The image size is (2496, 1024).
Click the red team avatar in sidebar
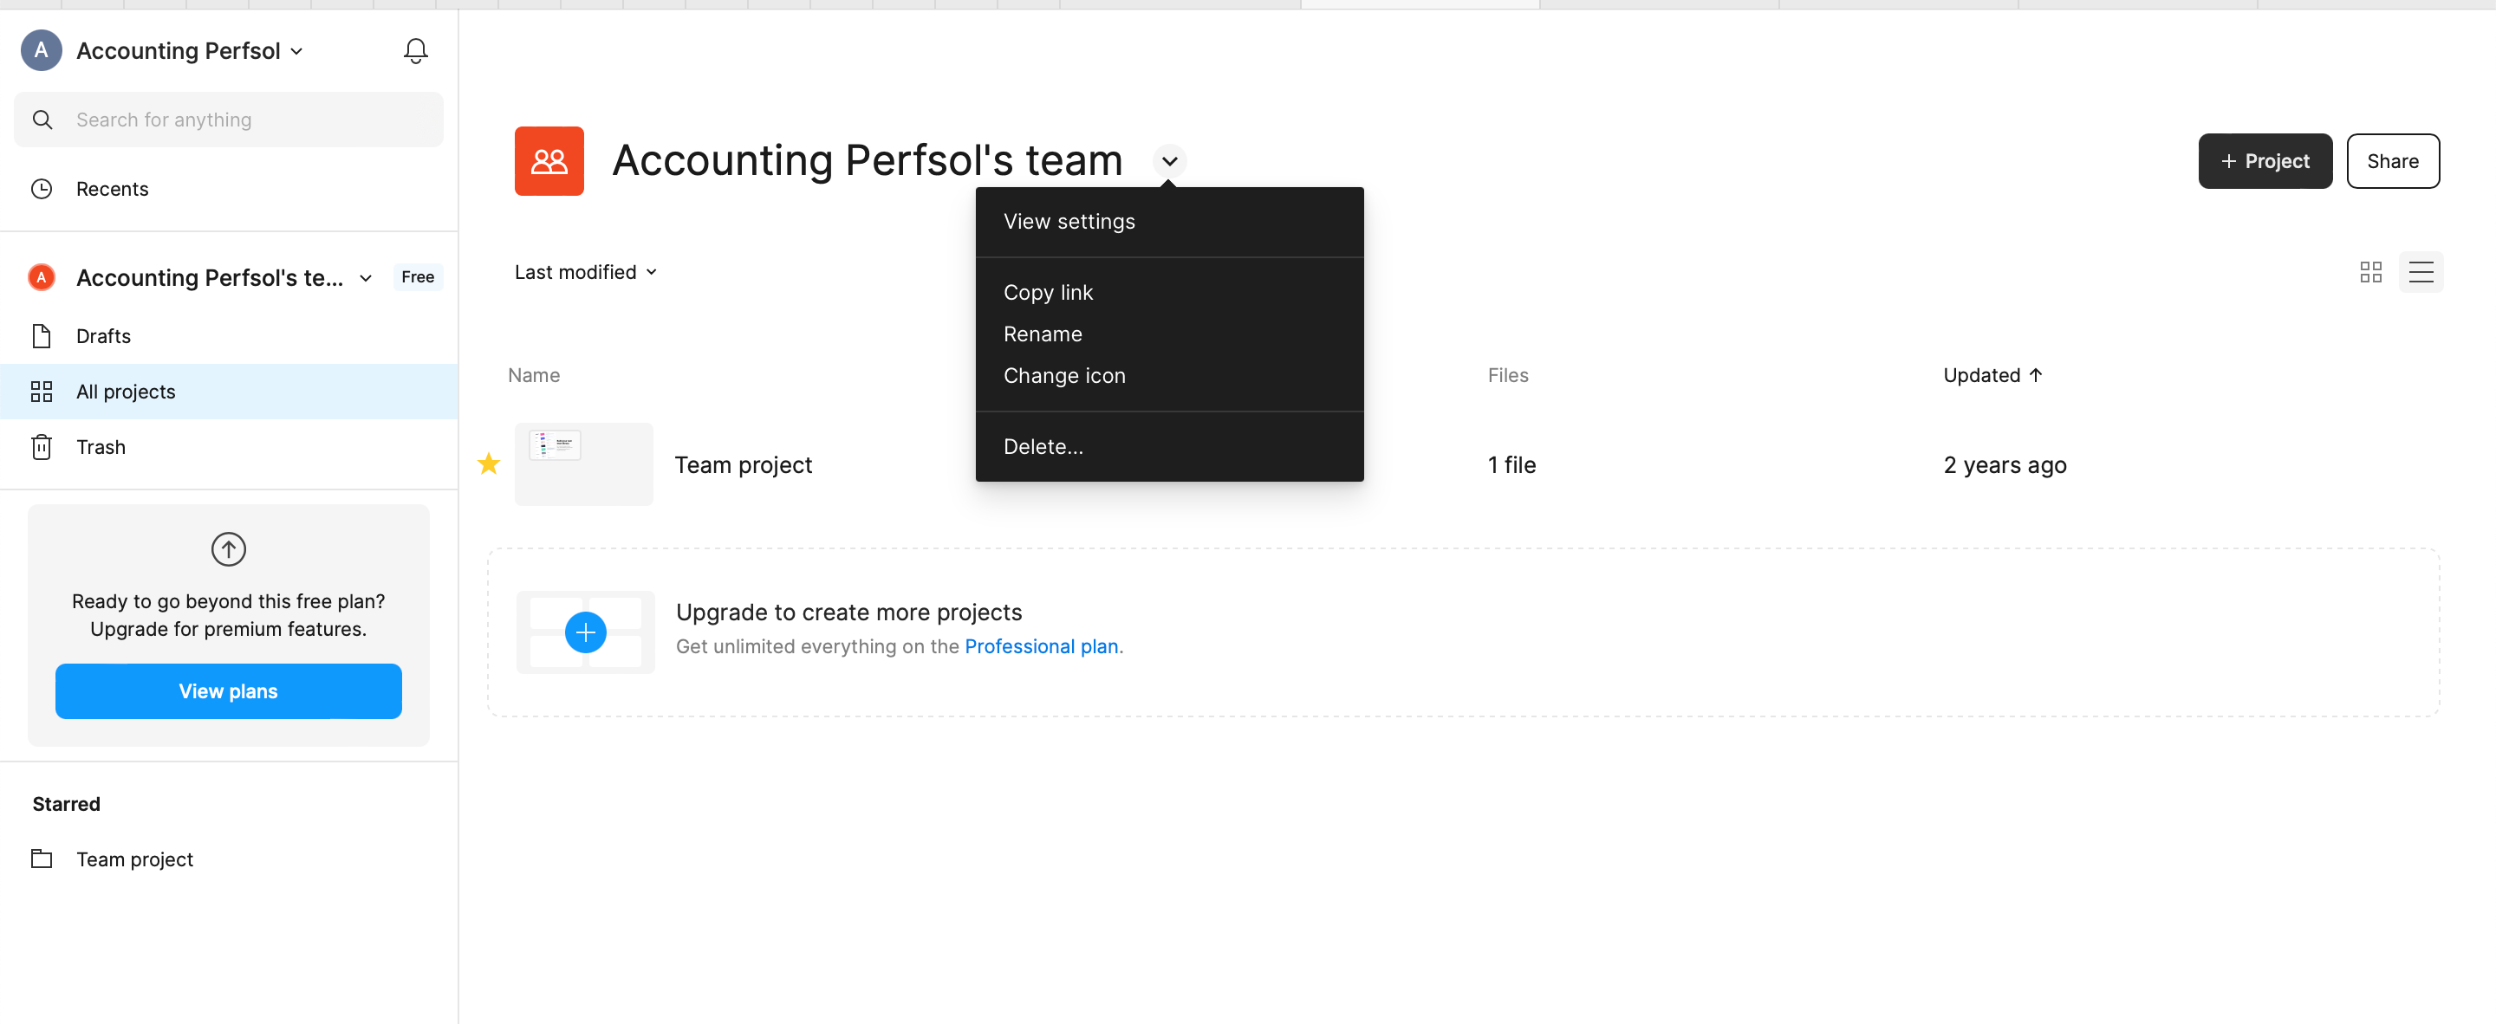[x=42, y=278]
